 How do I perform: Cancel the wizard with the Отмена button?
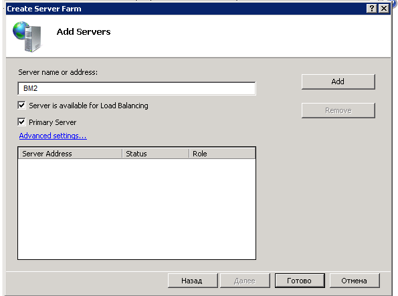click(x=355, y=281)
